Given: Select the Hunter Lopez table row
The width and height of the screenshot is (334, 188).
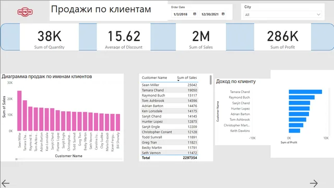Looking at the screenshot, I should point(169,122).
